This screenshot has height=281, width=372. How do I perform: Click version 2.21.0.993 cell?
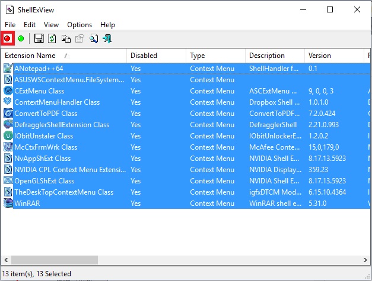click(x=323, y=125)
